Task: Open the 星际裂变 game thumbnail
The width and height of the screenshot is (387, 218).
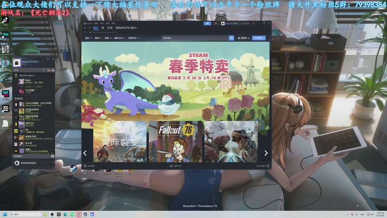Action: point(120,141)
